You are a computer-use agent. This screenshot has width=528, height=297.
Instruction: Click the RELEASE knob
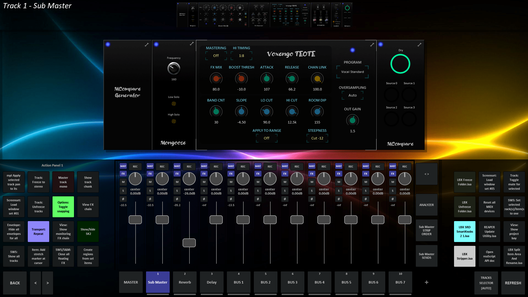tap(292, 79)
